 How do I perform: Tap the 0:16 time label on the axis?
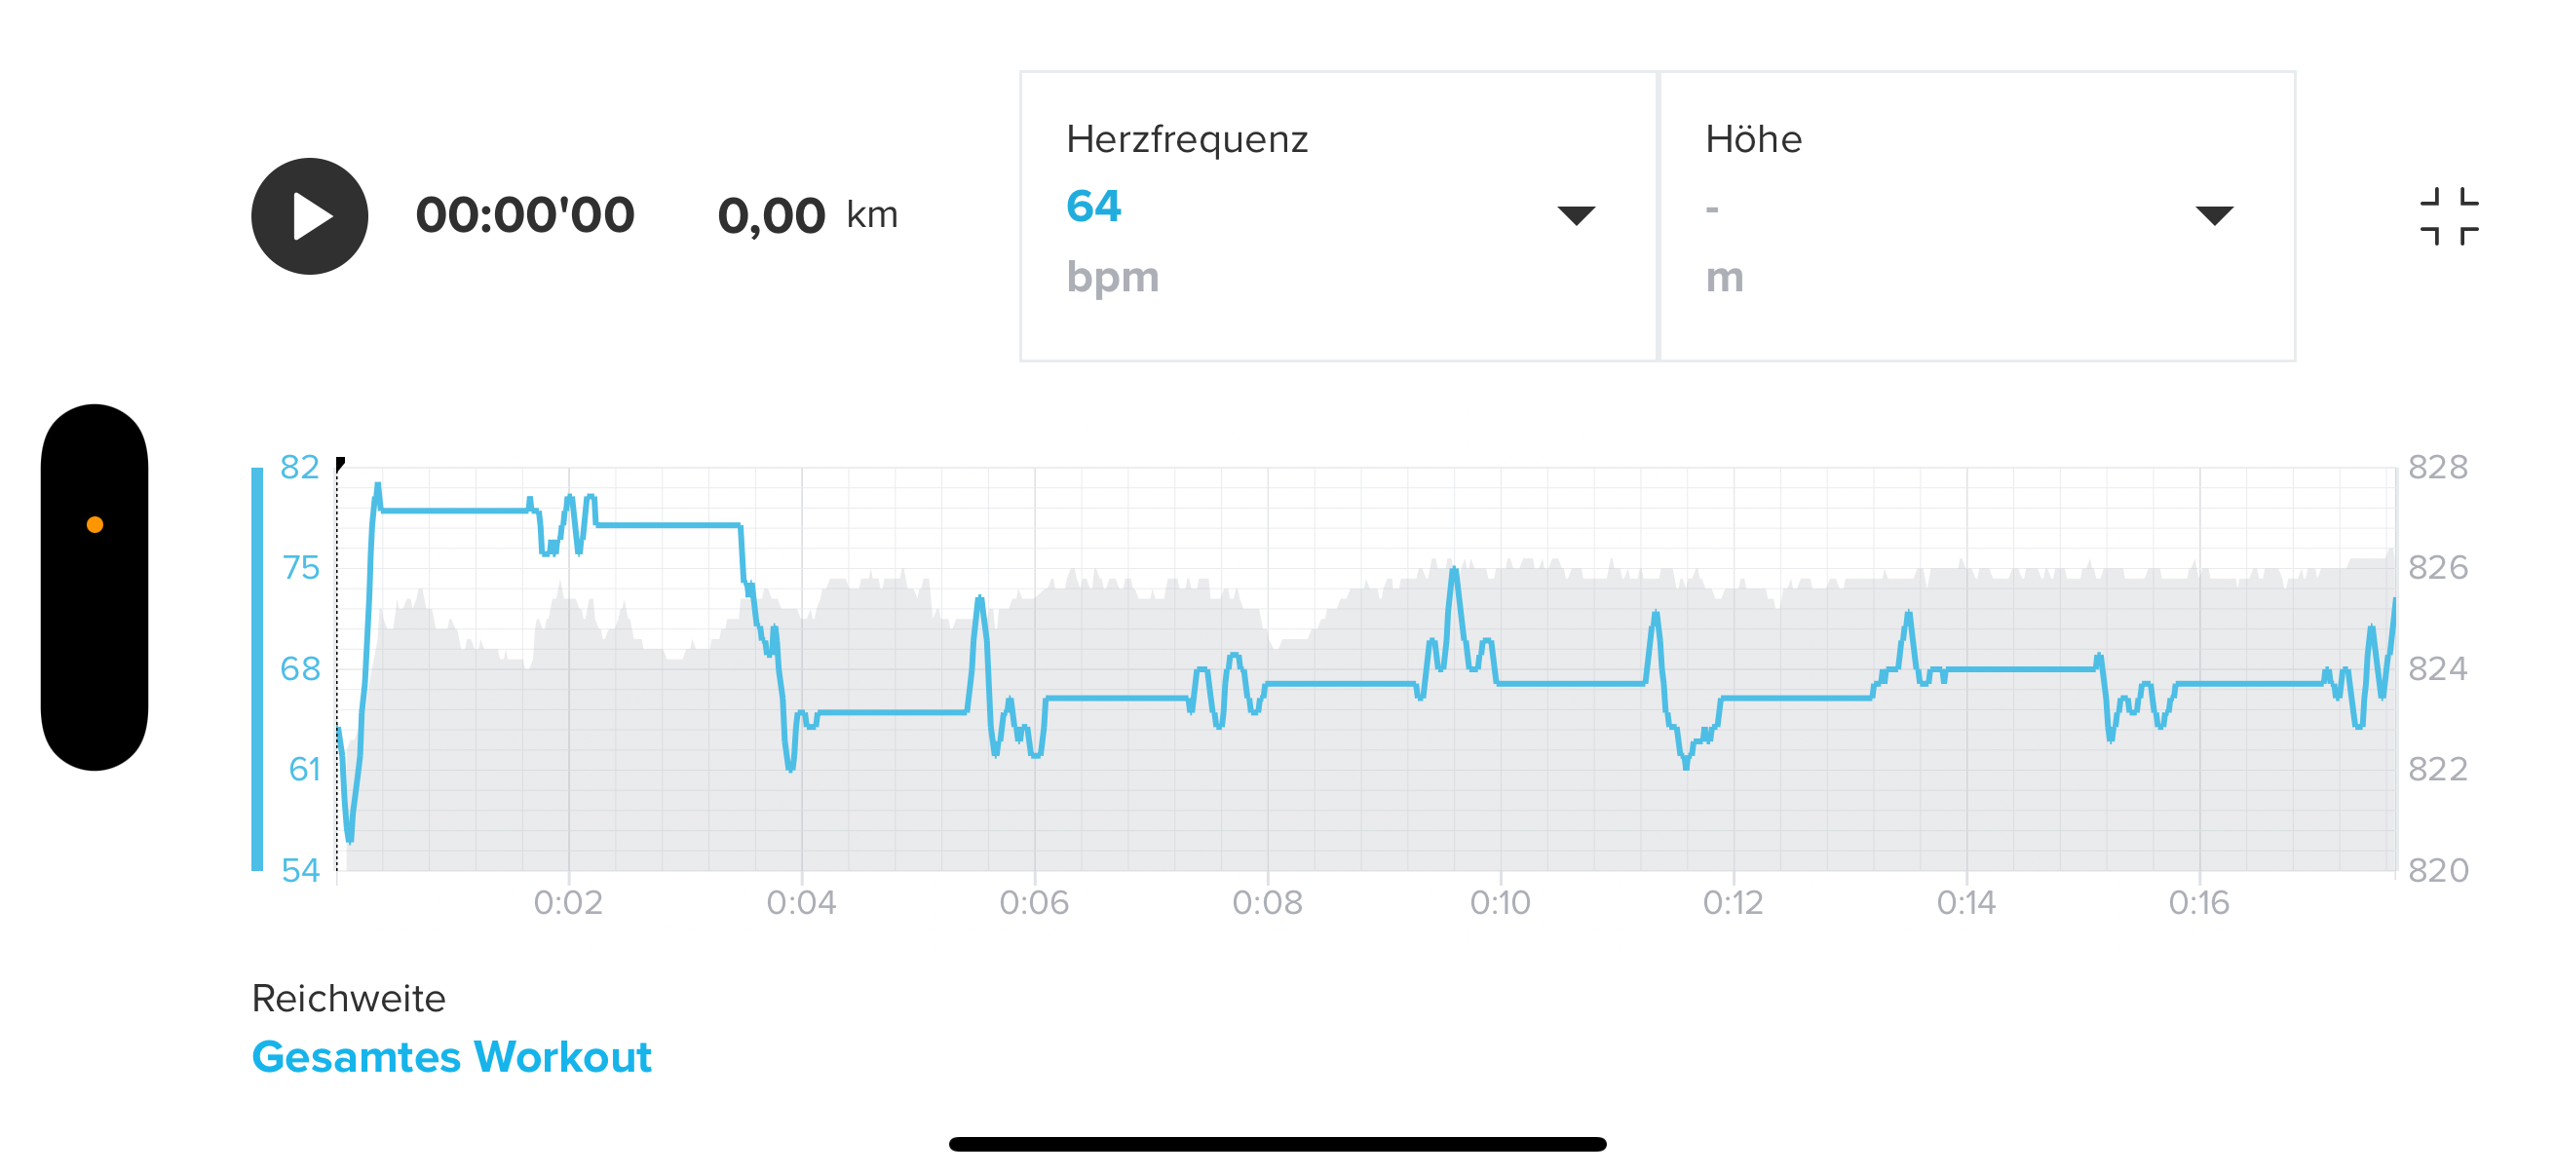coord(2198,903)
